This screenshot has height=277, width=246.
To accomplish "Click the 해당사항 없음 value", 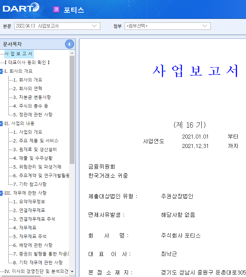I will pos(178,215).
